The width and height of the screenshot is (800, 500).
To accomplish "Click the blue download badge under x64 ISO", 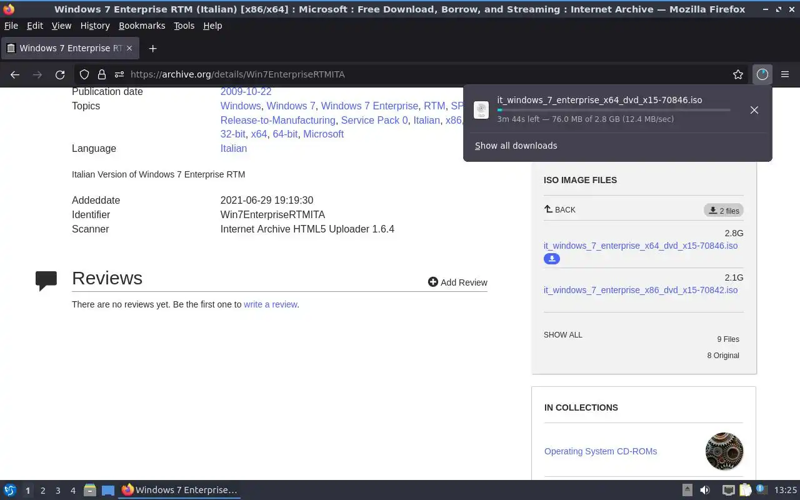I will 552,259.
